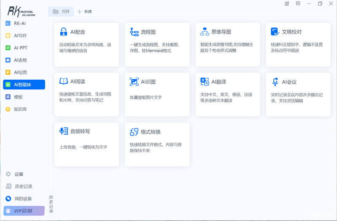Open the RK-AI menu item label
The image size is (337, 221).
[x=20, y=23]
